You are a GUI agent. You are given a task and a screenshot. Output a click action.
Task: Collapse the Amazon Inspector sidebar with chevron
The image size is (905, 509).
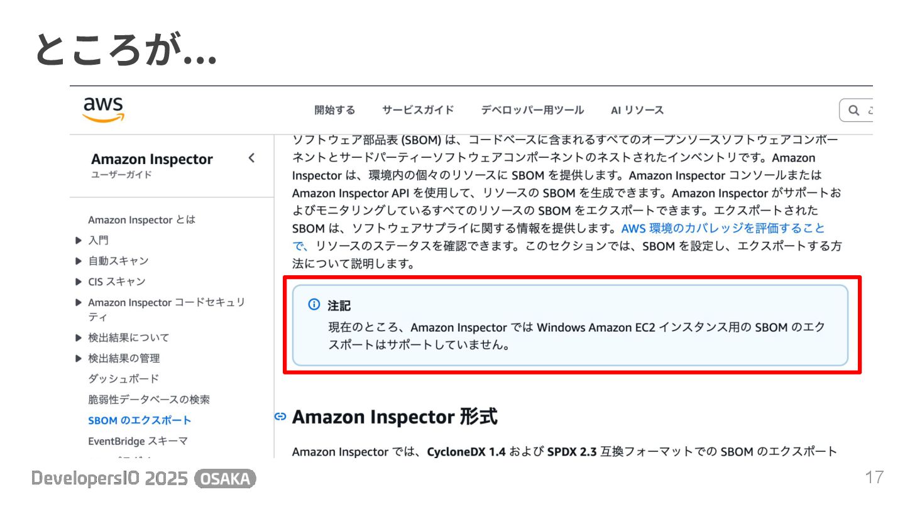coord(251,158)
